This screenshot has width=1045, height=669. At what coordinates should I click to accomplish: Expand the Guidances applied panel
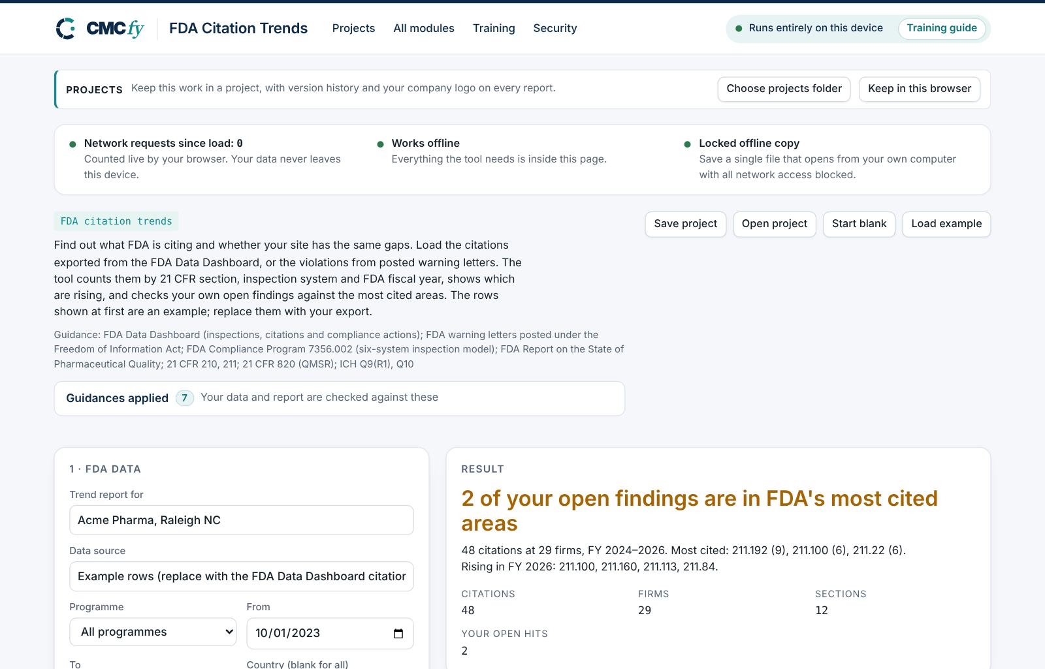339,398
